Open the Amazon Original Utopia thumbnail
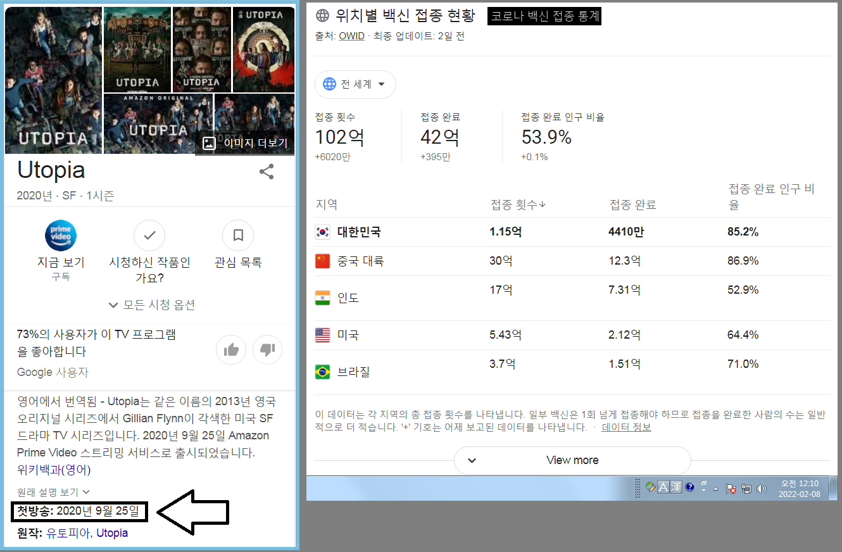Viewport: 842px width, 552px height. click(x=158, y=124)
